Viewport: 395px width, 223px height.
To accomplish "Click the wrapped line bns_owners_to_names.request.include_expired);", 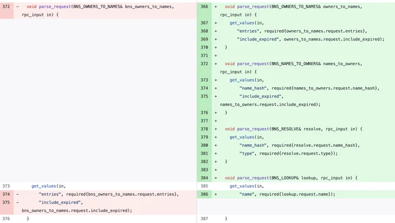I will 77,211.
